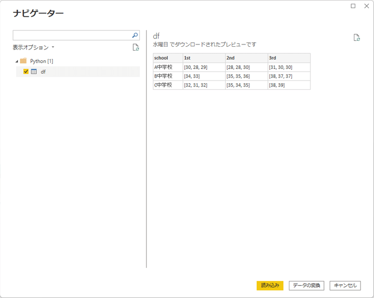Click the [35, 35, 36] cell
The image size is (374, 298).
pyautogui.click(x=247, y=76)
